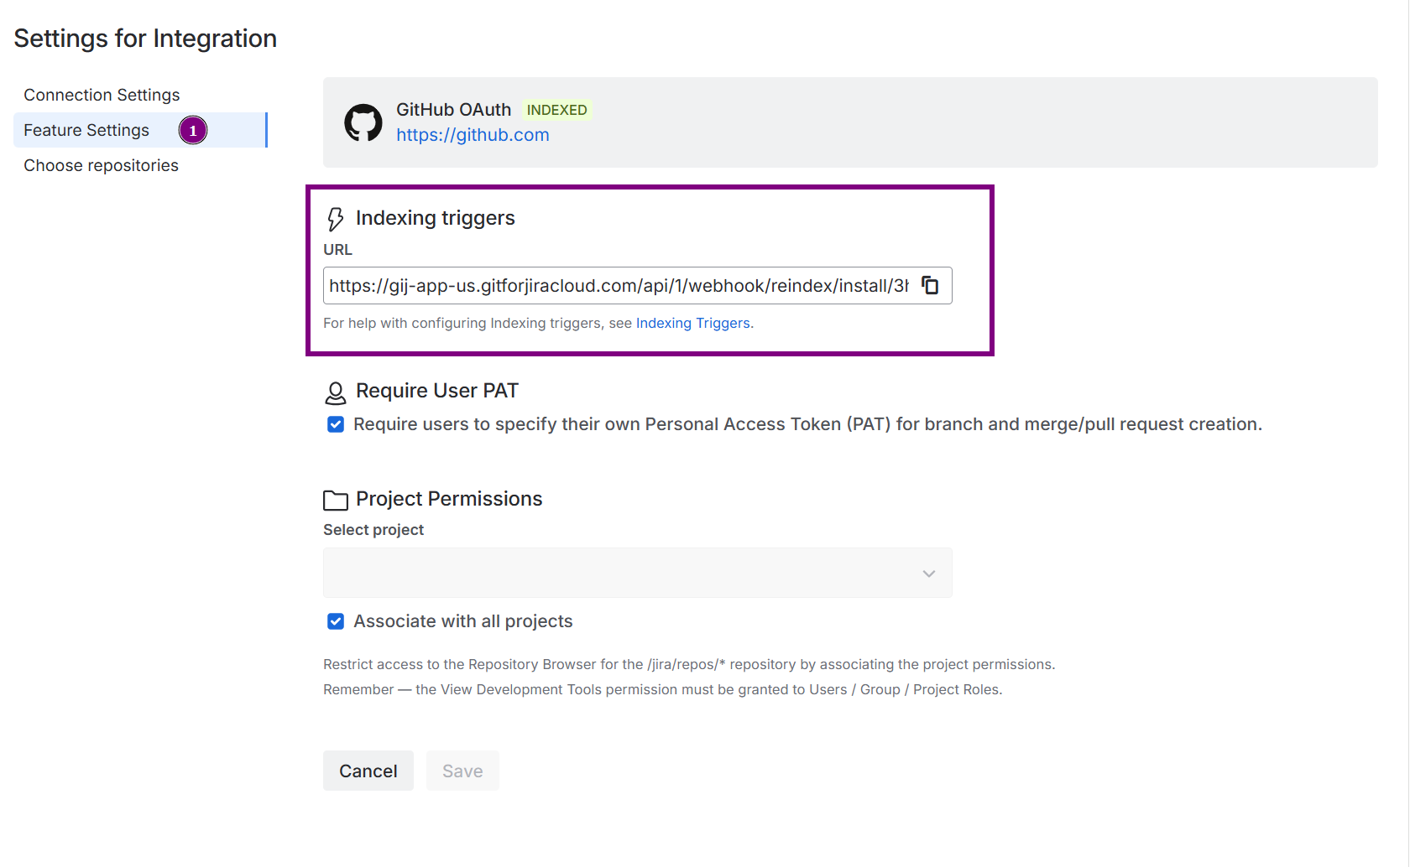Click the Indexing triggers heading text
Image resolution: width=1410 pixels, height=867 pixels.
pos(435,218)
